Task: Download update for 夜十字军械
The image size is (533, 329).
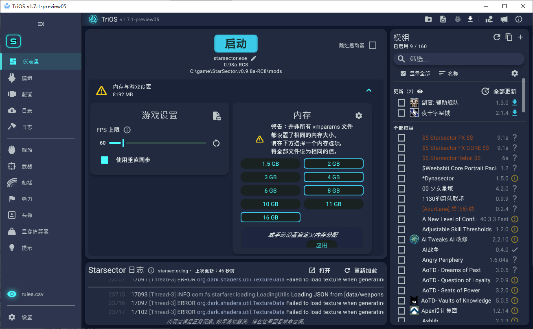Action: click(515, 113)
